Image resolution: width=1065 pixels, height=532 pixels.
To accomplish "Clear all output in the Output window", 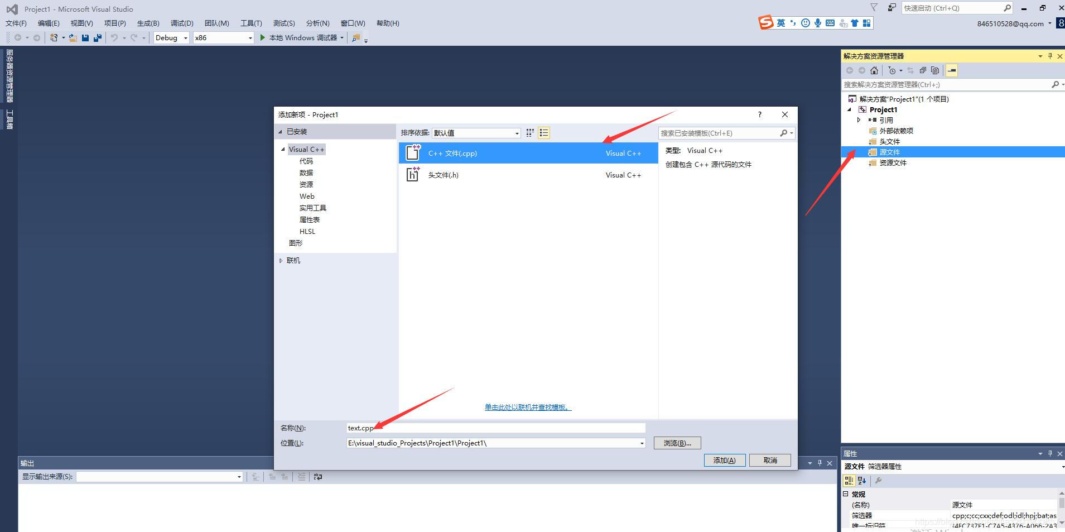I will (x=302, y=477).
